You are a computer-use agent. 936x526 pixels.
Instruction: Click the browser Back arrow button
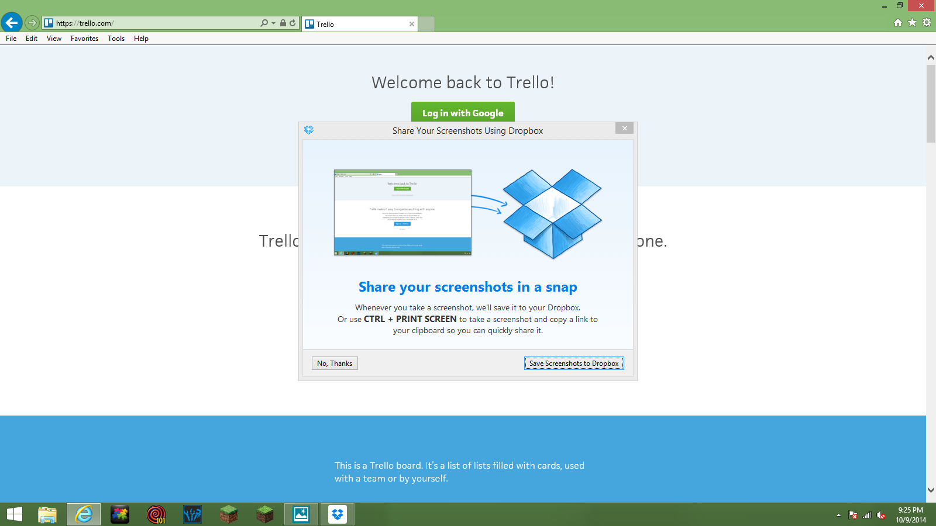[x=12, y=23]
